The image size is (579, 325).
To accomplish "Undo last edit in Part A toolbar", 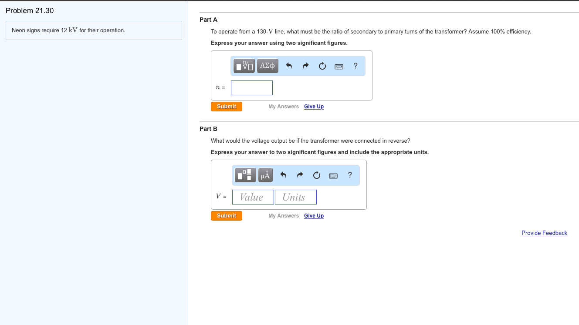I will [x=289, y=66].
